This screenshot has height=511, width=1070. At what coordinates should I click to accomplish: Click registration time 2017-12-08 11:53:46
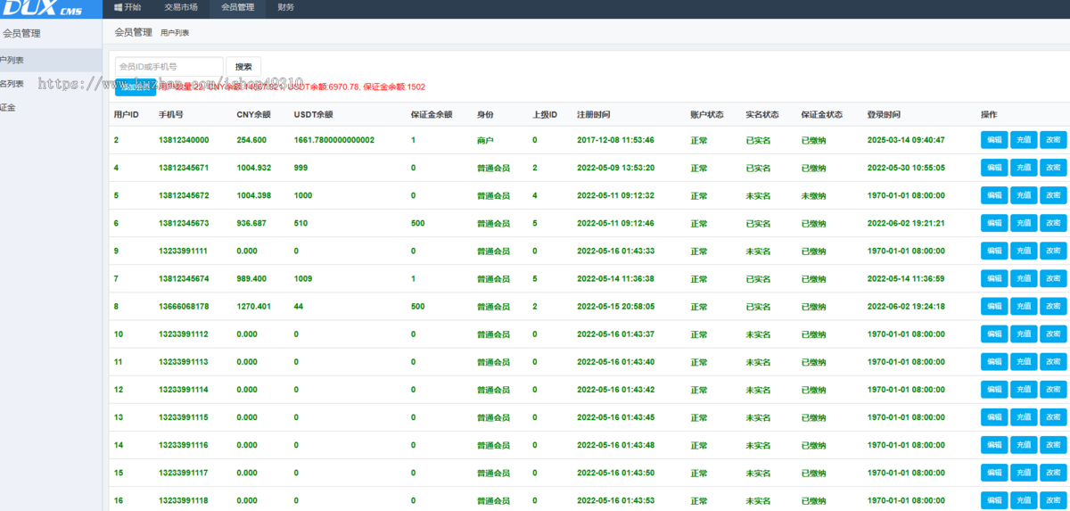click(615, 140)
